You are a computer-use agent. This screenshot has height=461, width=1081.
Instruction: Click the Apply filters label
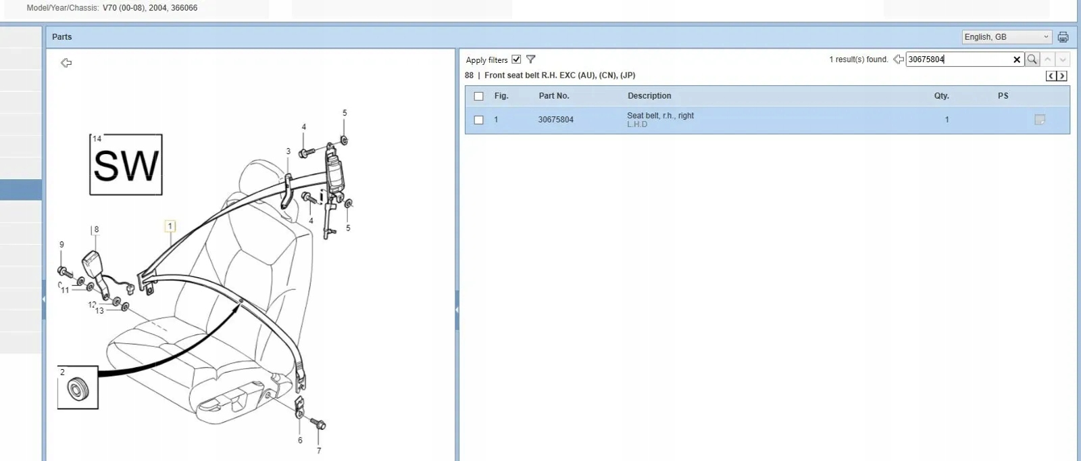click(x=486, y=60)
